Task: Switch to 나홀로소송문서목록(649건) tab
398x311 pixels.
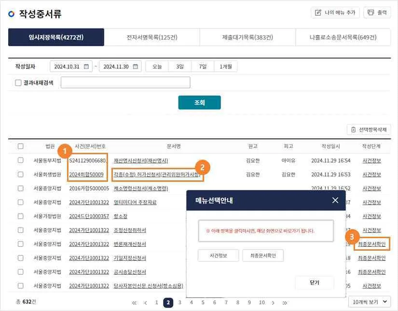Action: click(343, 37)
